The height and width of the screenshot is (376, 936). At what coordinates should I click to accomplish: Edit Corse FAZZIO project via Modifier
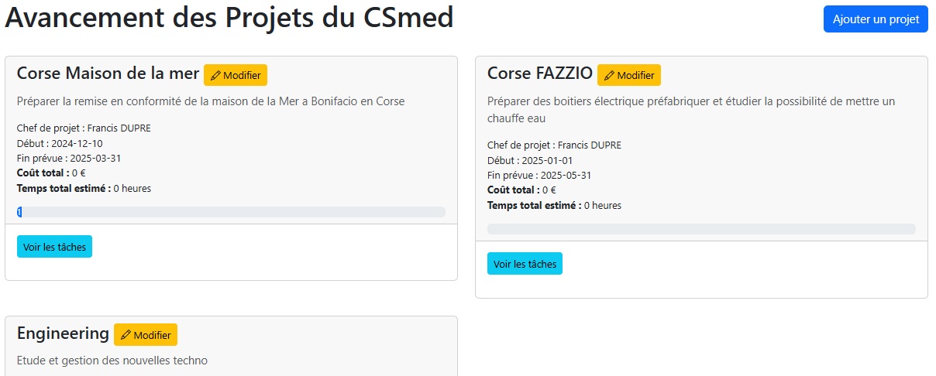coord(629,75)
